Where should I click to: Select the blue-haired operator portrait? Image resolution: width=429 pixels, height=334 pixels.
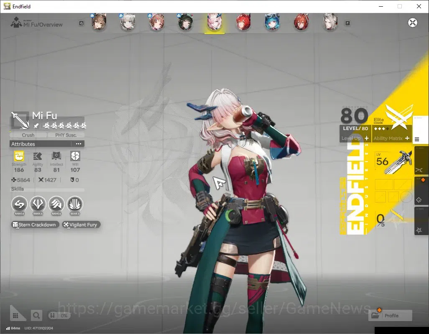272,22
